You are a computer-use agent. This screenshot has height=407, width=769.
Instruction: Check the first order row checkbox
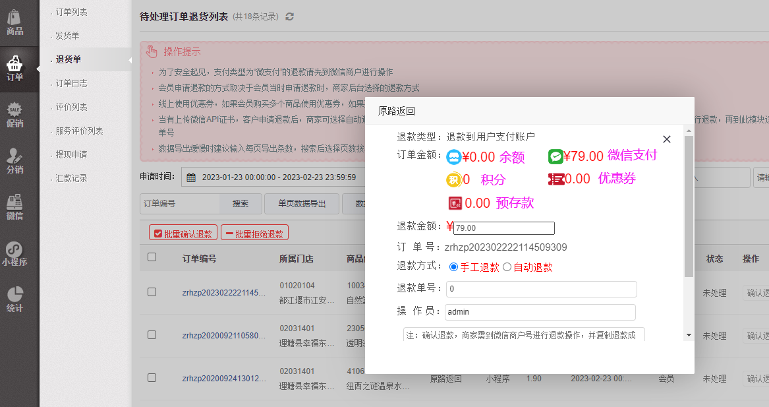(x=152, y=292)
